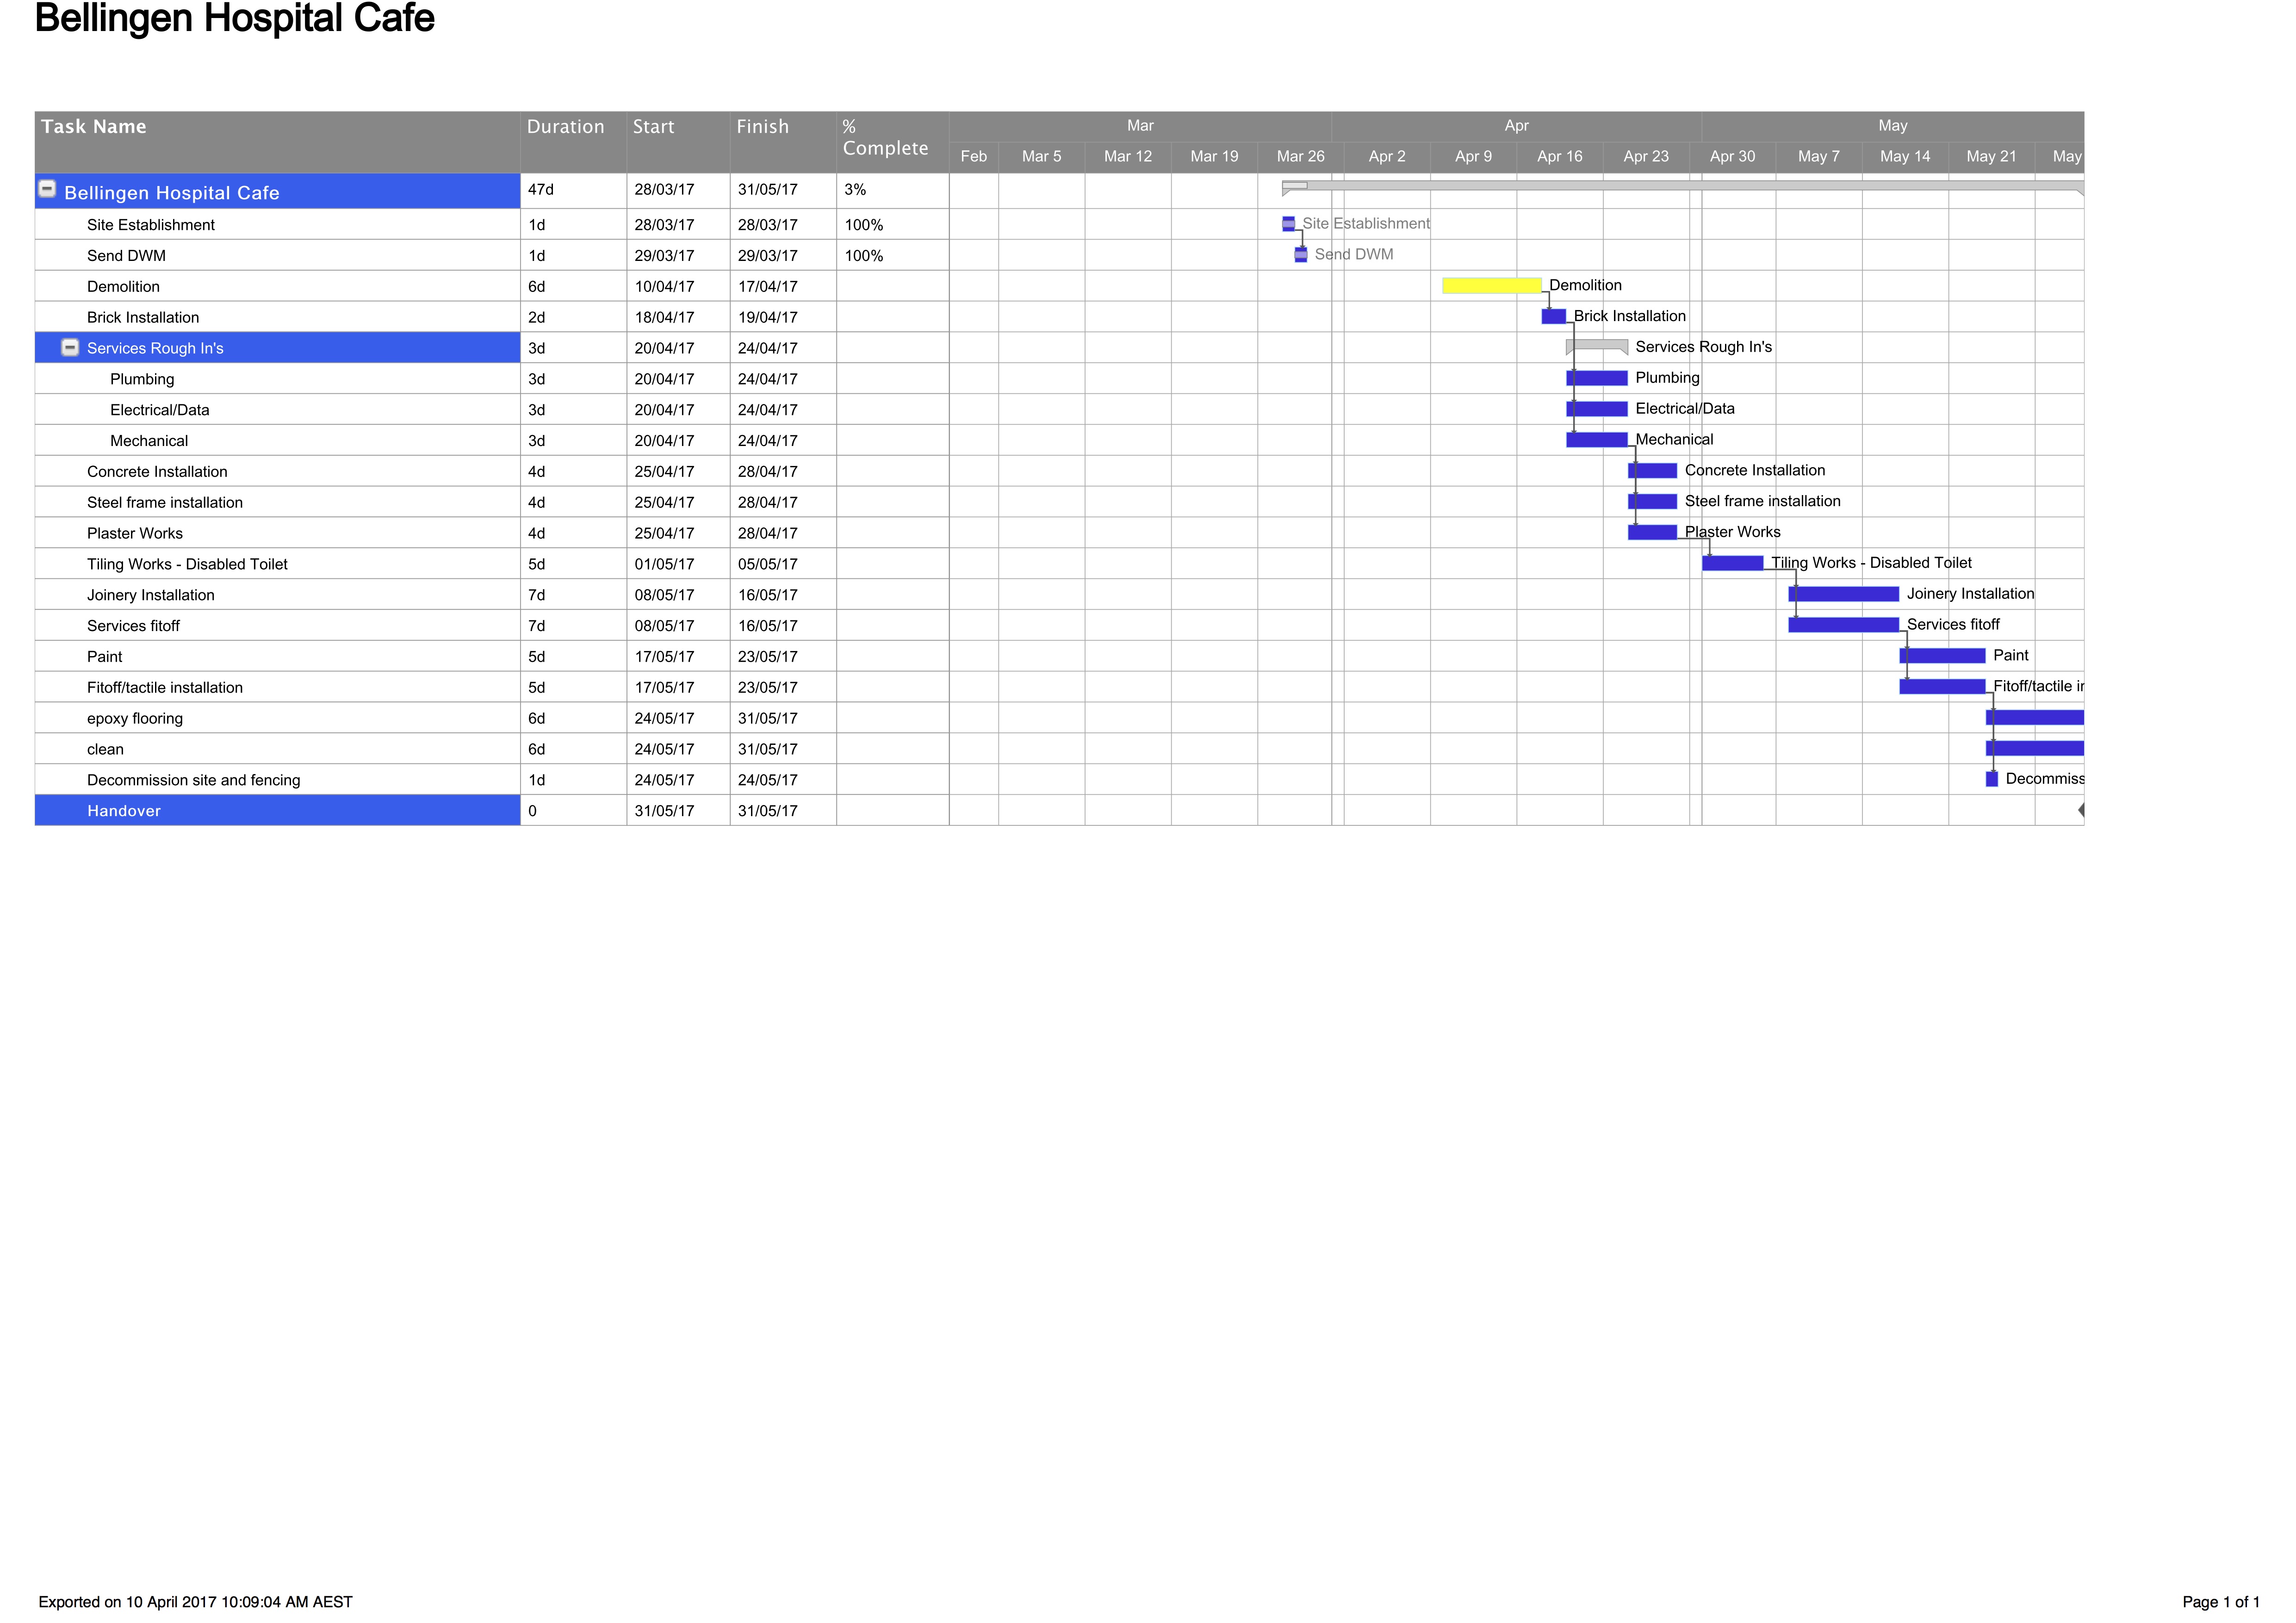Click the 3% complete cell
The height and width of the screenshot is (1623, 2296).
click(x=892, y=190)
